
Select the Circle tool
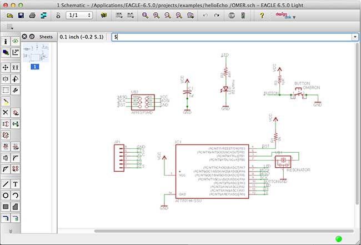click(x=6, y=196)
